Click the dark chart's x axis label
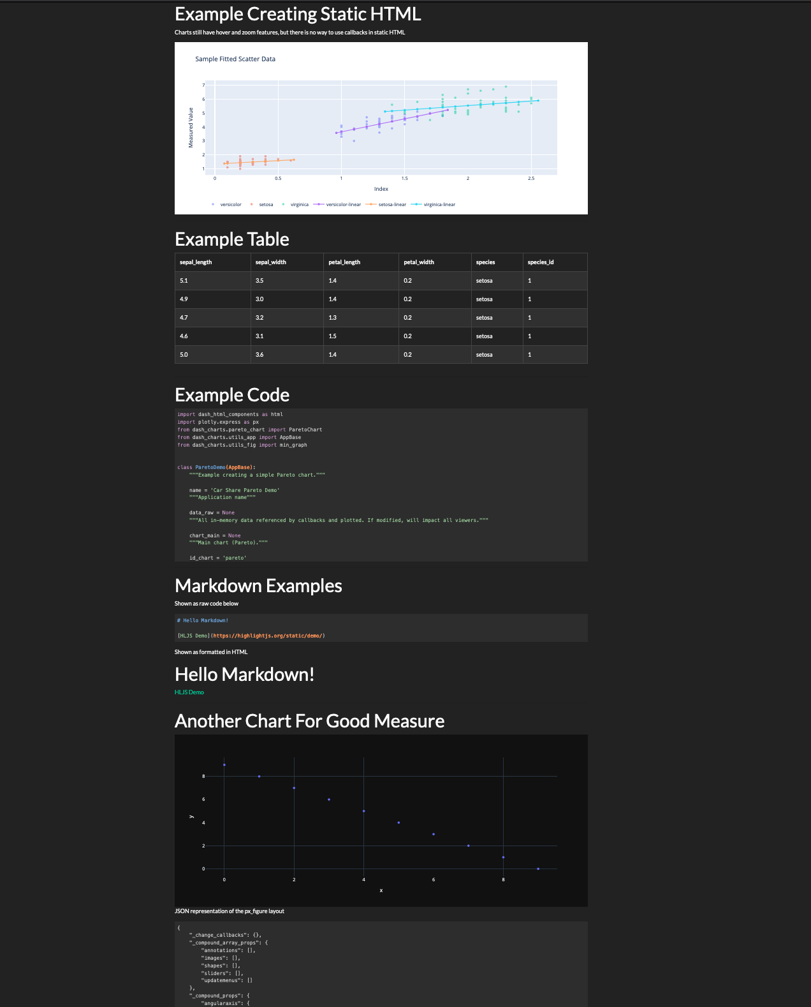The height and width of the screenshot is (1007, 811). 381,890
